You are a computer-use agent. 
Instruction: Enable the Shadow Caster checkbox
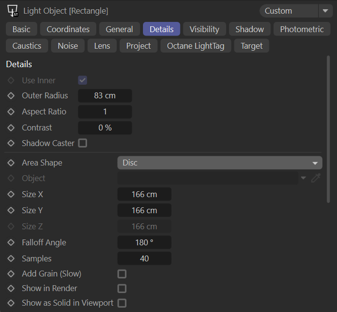[83, 143]
